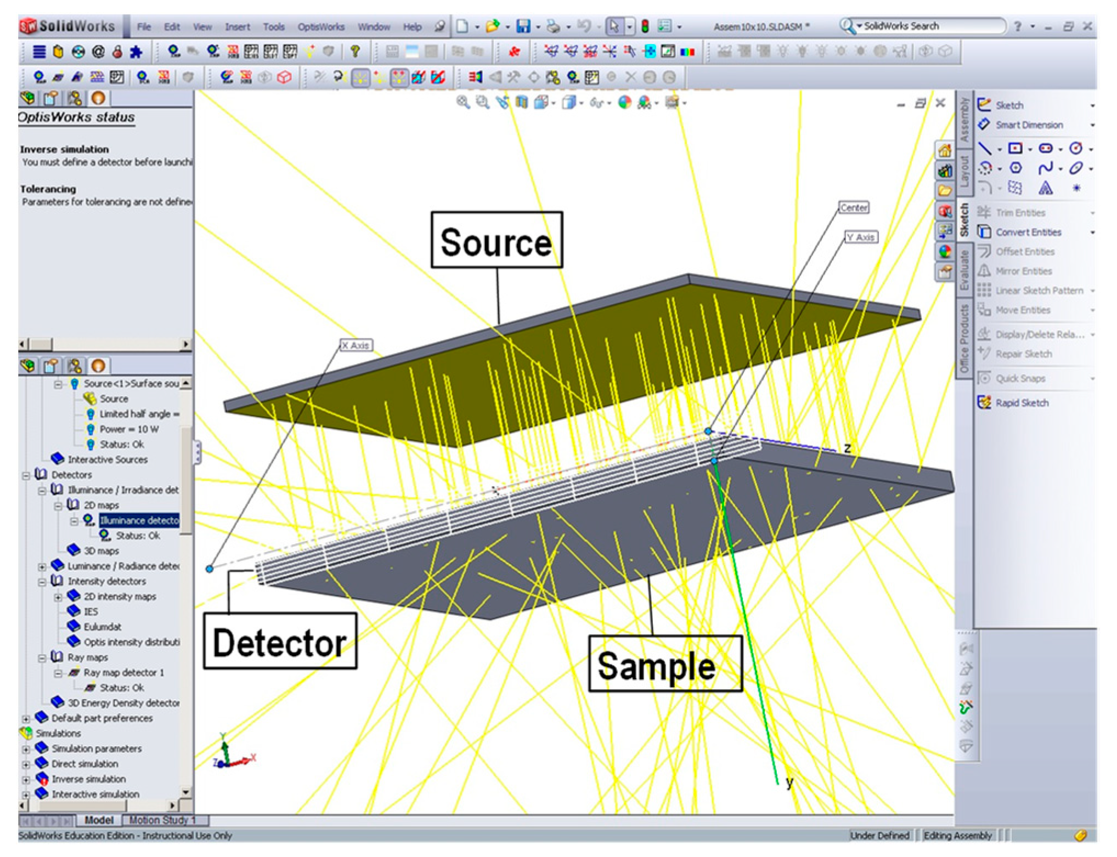Collapse the Detectors tree node

click(x=26, y=475)
